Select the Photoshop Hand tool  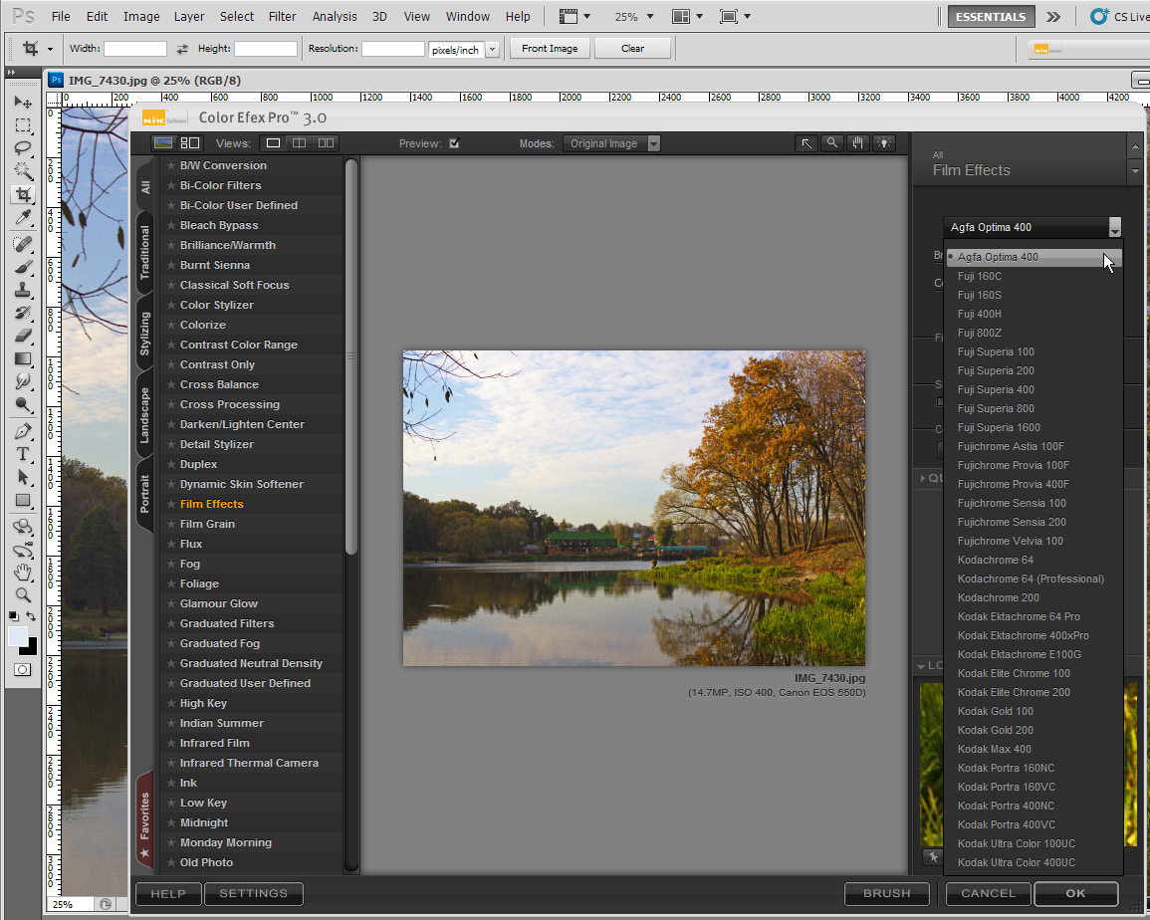tap(23, 573)
